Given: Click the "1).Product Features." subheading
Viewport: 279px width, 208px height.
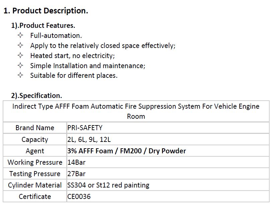Looking at the screenshot, I should 43,25.
